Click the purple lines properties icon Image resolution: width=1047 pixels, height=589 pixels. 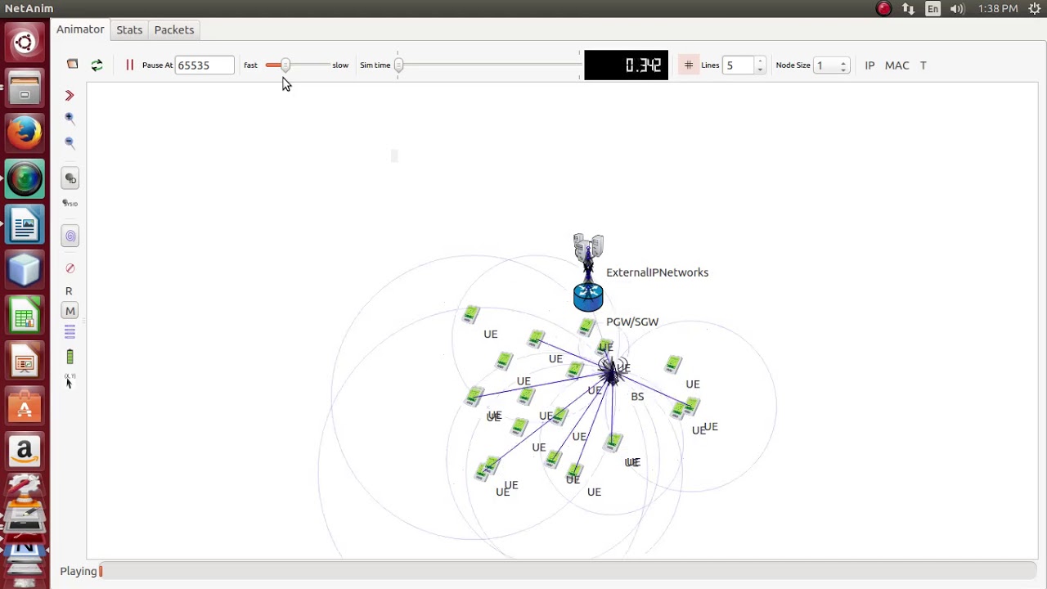point(70,331)
